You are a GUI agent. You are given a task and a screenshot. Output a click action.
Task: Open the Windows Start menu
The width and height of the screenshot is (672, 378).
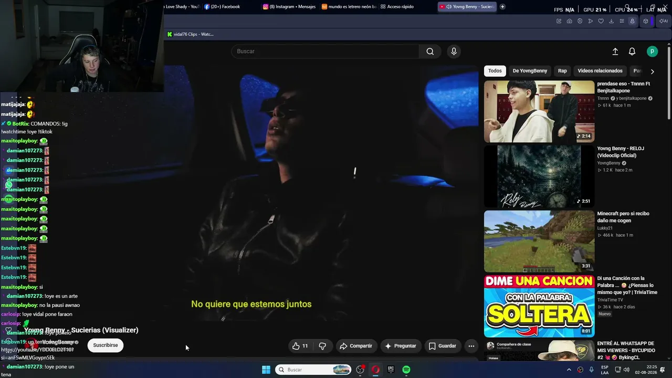266,370
